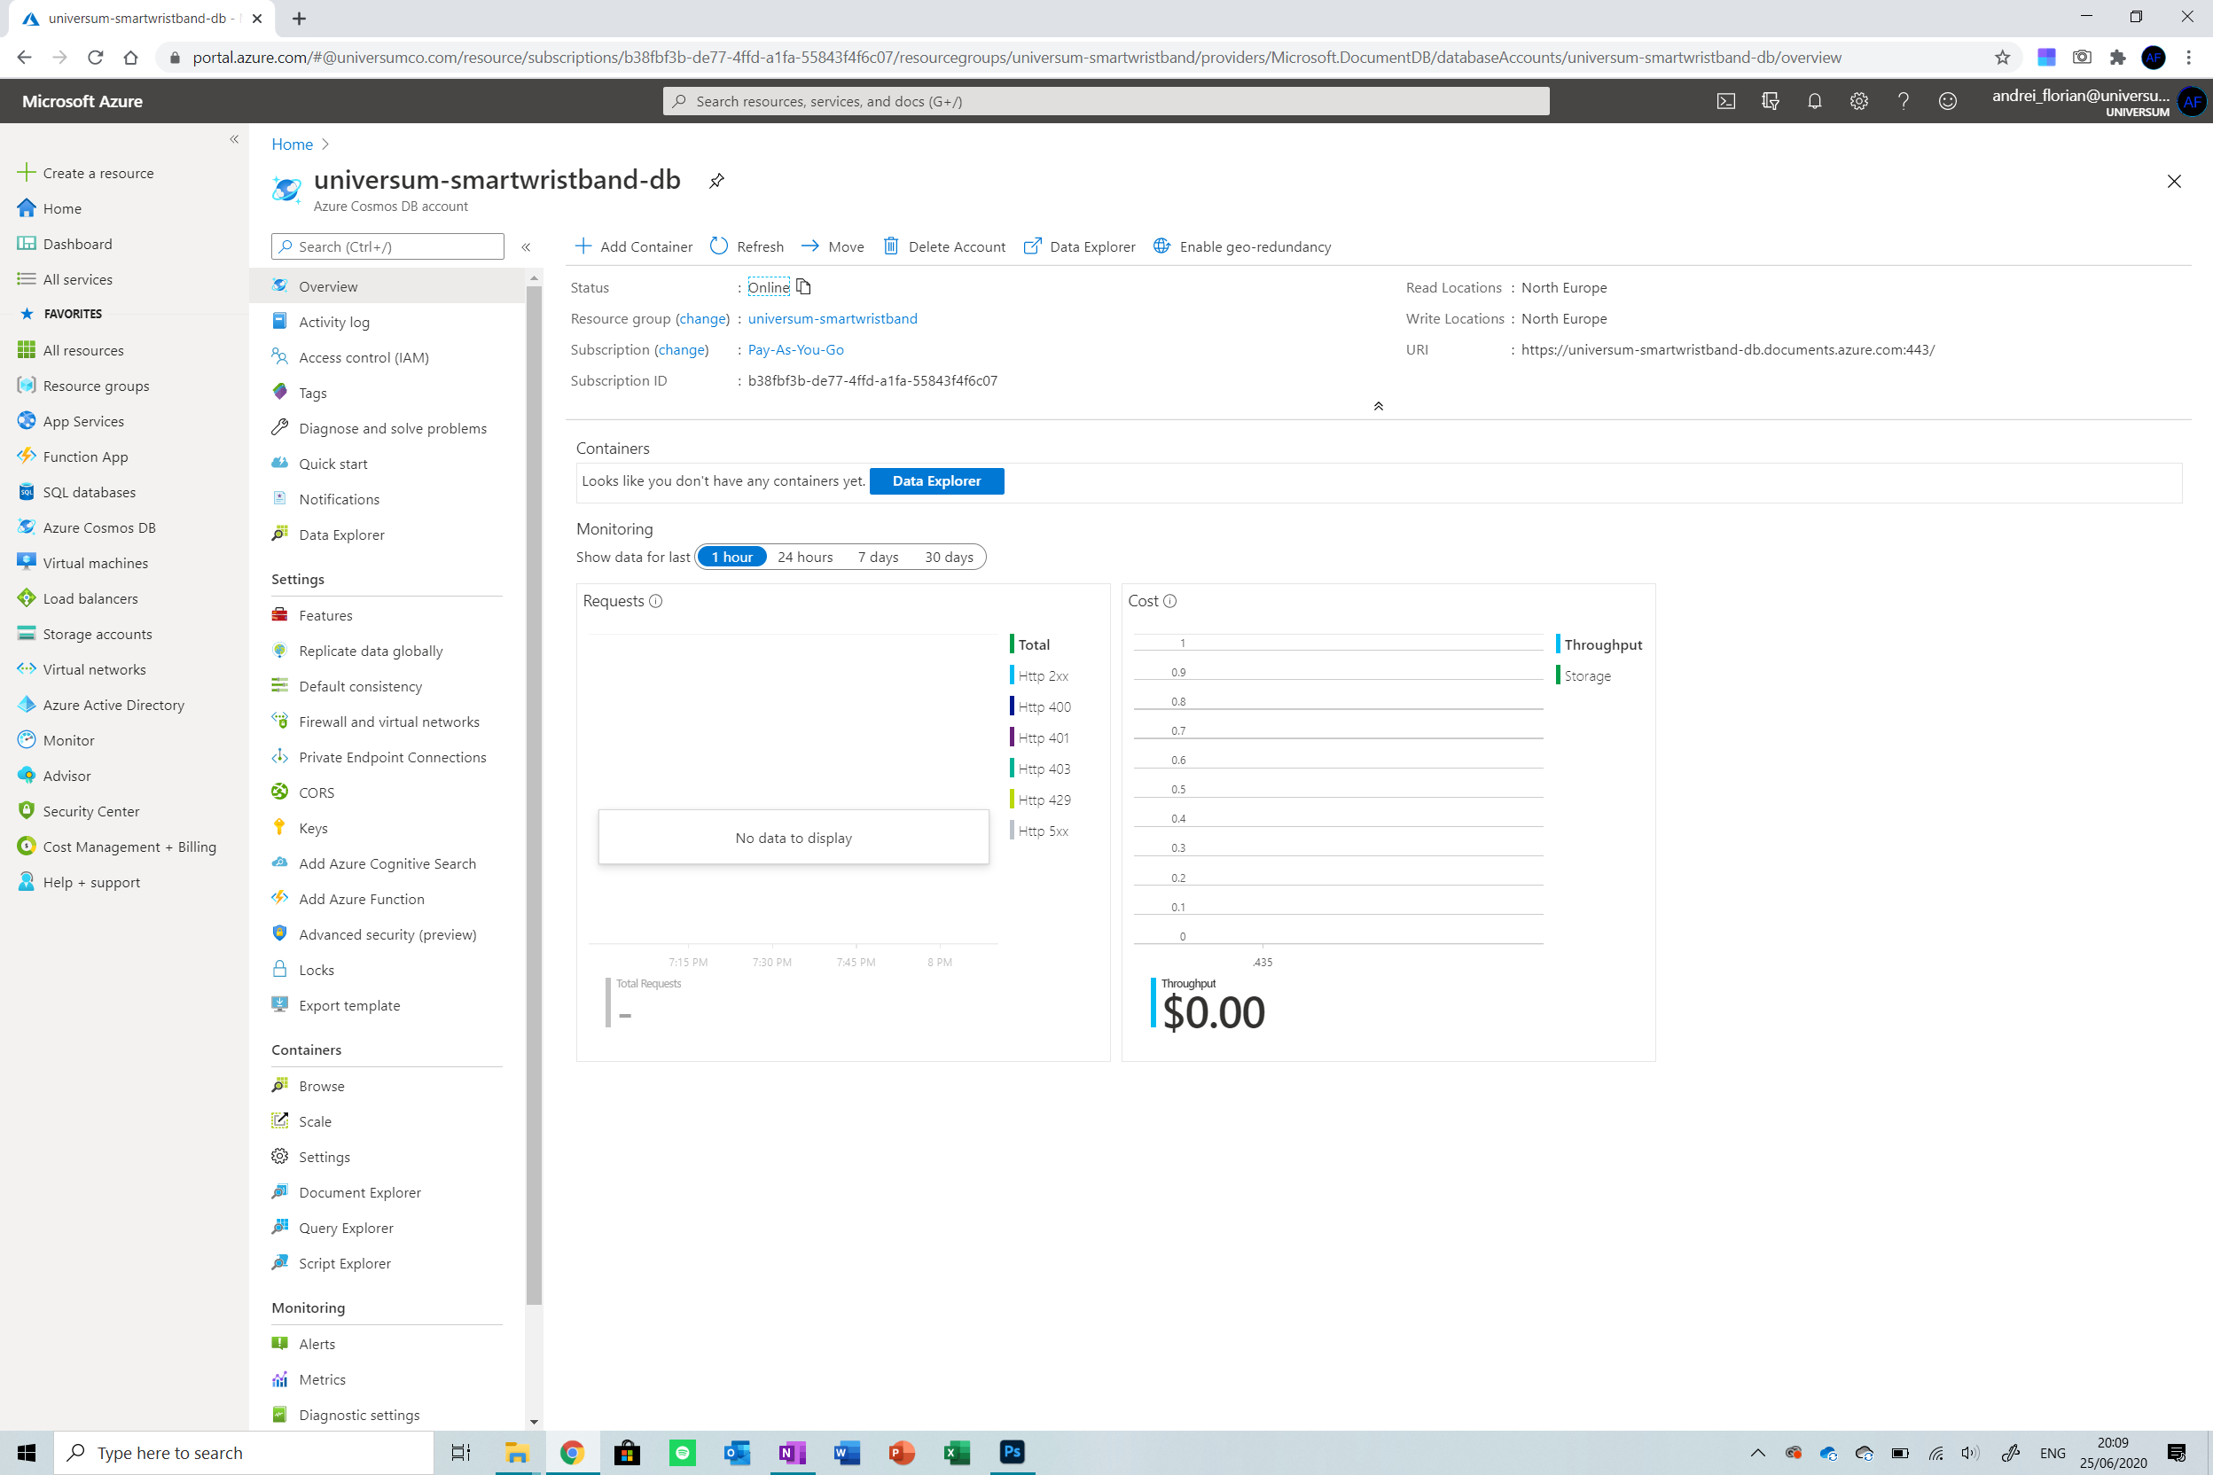Click the Refresh toolbar icon
2213x1475 pixels.
pyautogui.click(x=719, y=246)
